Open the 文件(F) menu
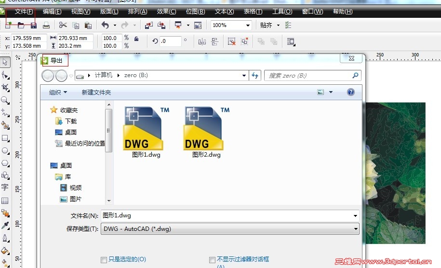 pyautogui.click(x=24, y=12)
